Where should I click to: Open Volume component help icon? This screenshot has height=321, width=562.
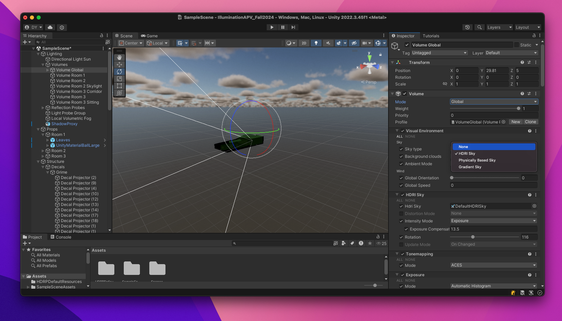click(x=522, y=94)
